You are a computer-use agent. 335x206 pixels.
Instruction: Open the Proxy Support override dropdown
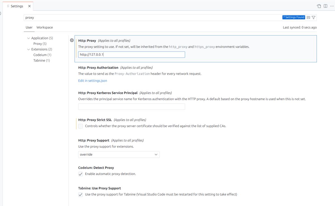click(x=119, y=155)
